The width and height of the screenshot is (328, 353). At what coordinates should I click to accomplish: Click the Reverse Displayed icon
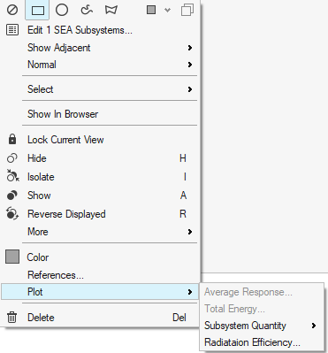12,213
